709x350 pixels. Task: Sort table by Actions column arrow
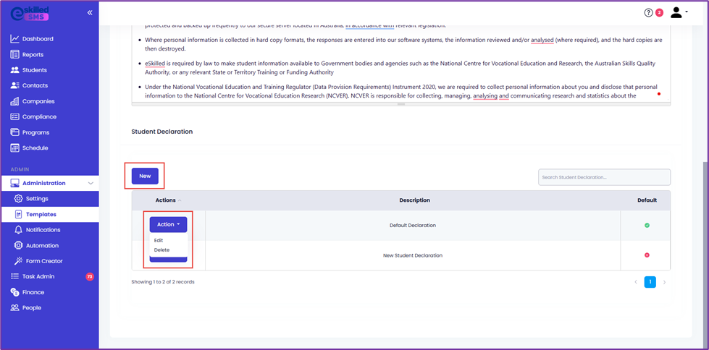click(x=180, y=200)
